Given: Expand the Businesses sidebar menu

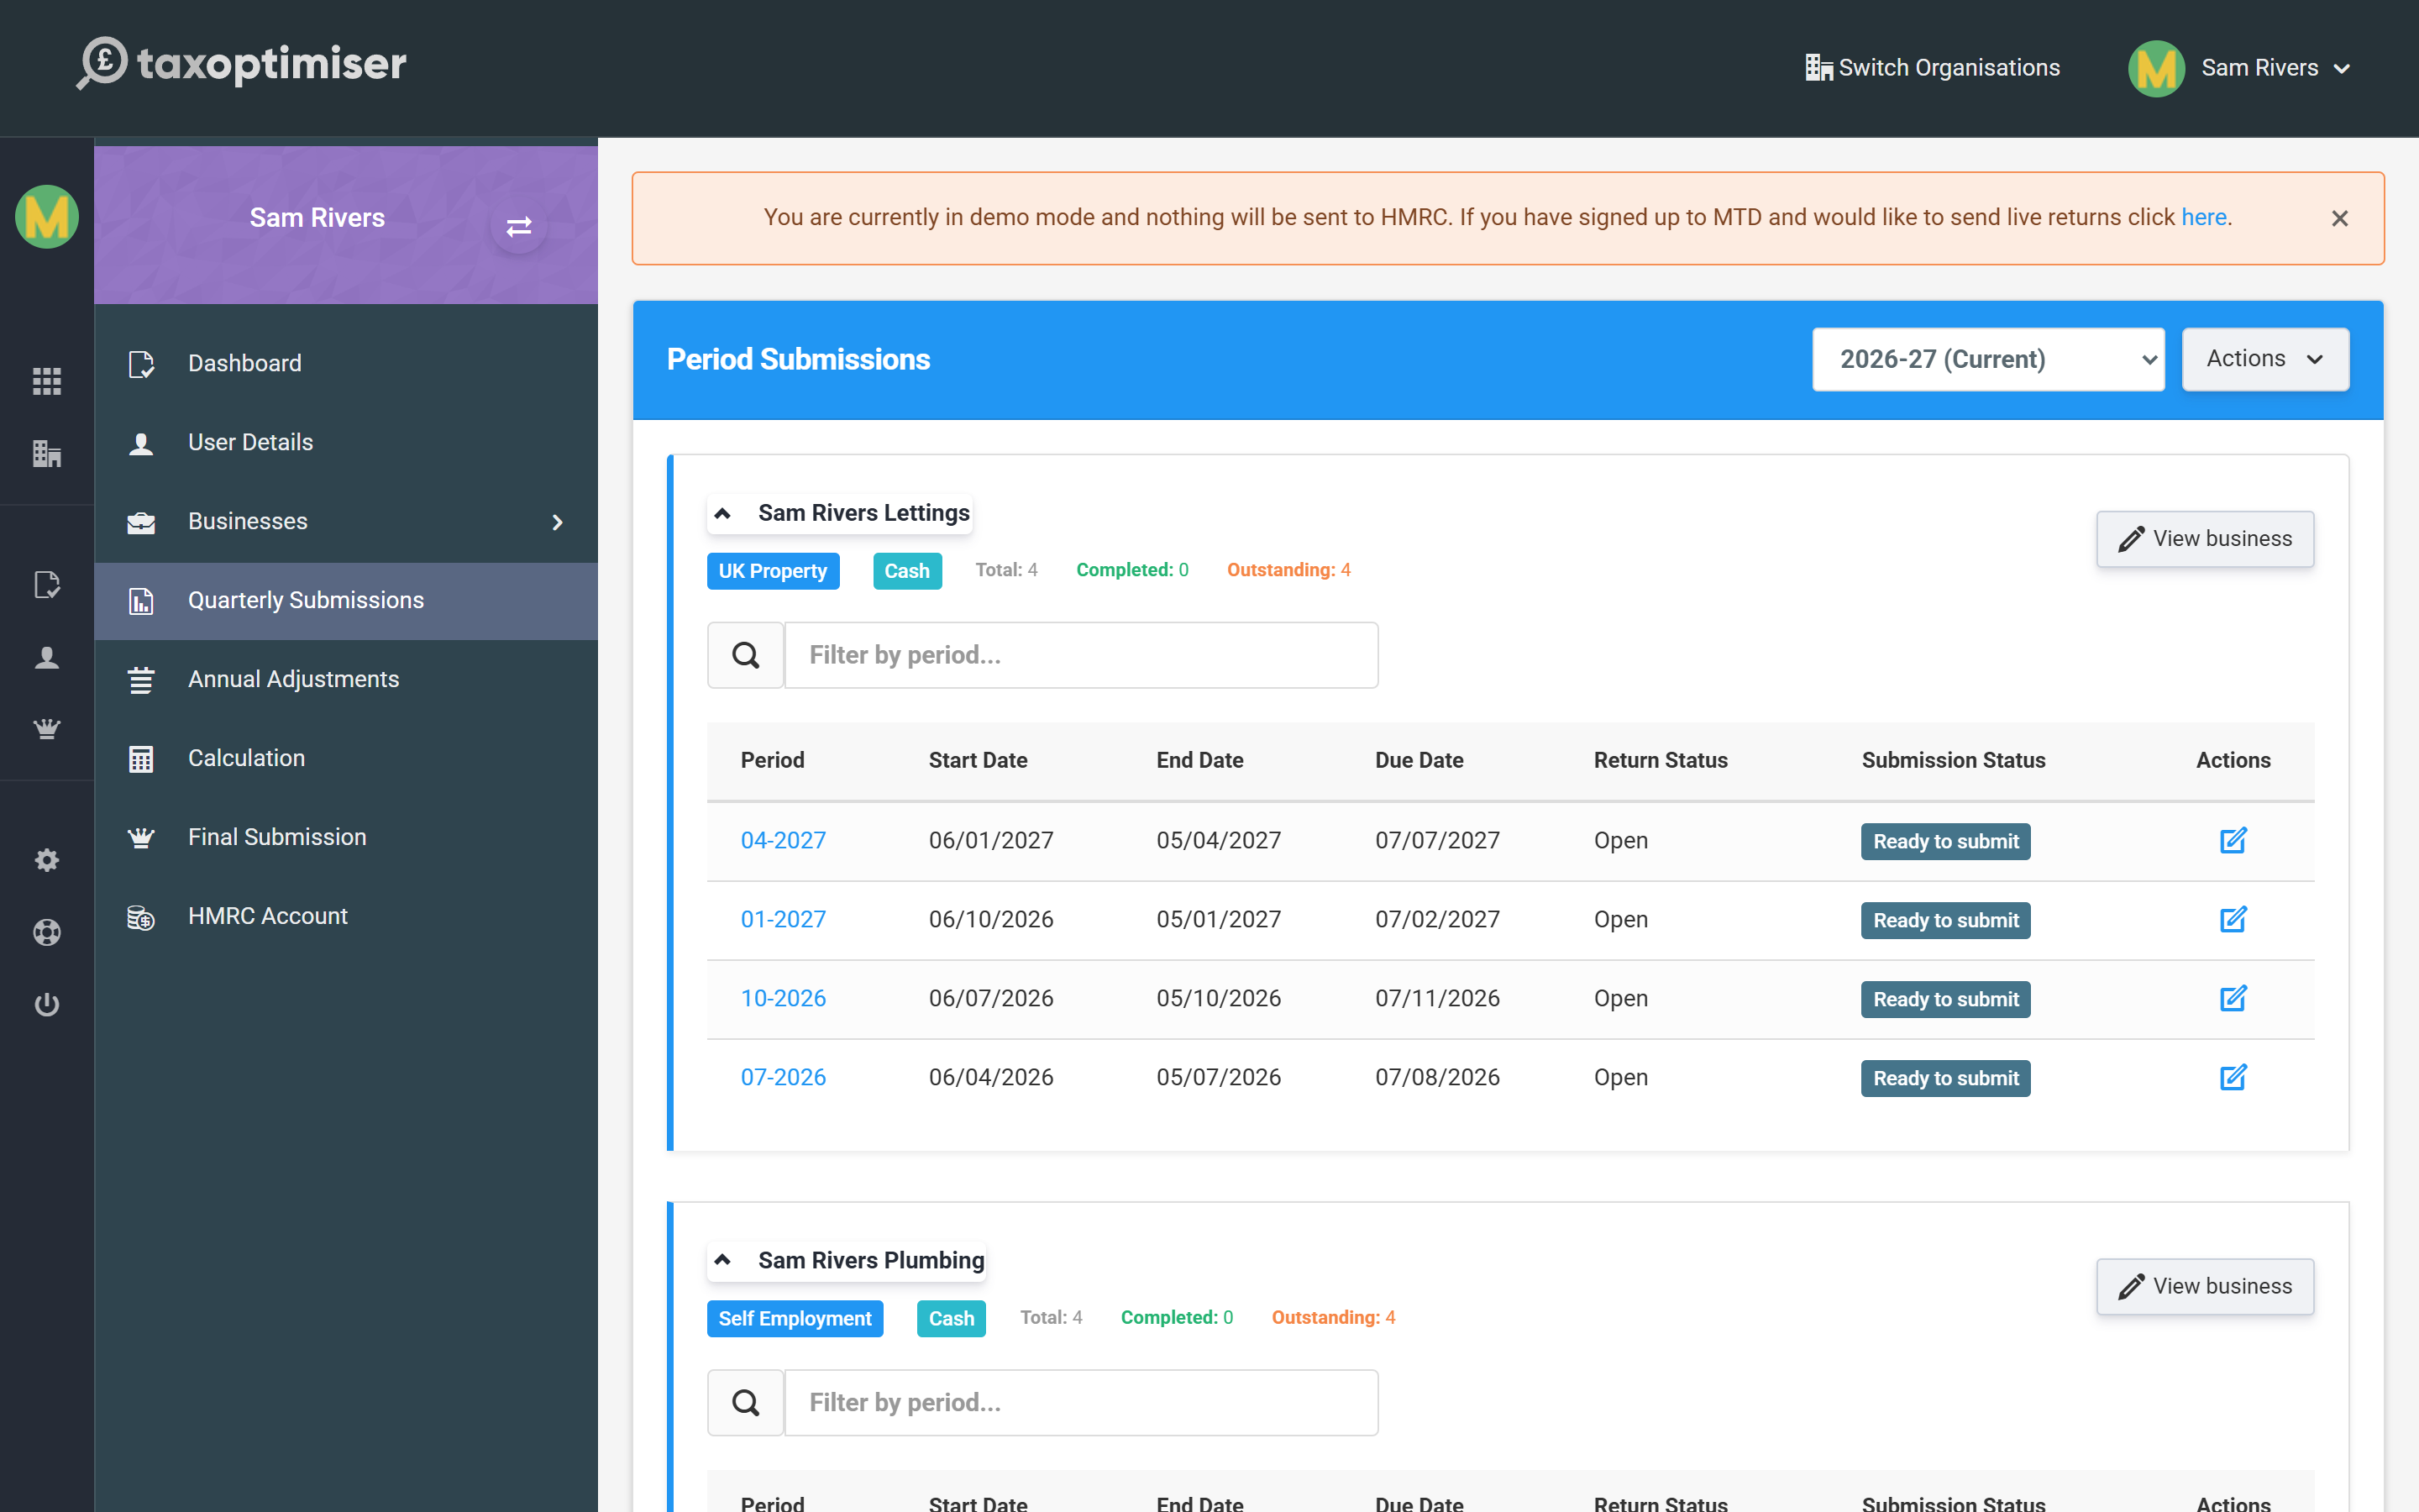Looking at the screenshot, I should click(346, 521).
